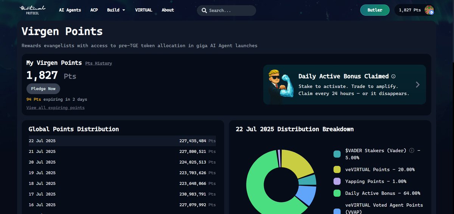Screen dimensions: 454x214
Task: Open the right chevron on the bonus card
Action: pos(417,84)
